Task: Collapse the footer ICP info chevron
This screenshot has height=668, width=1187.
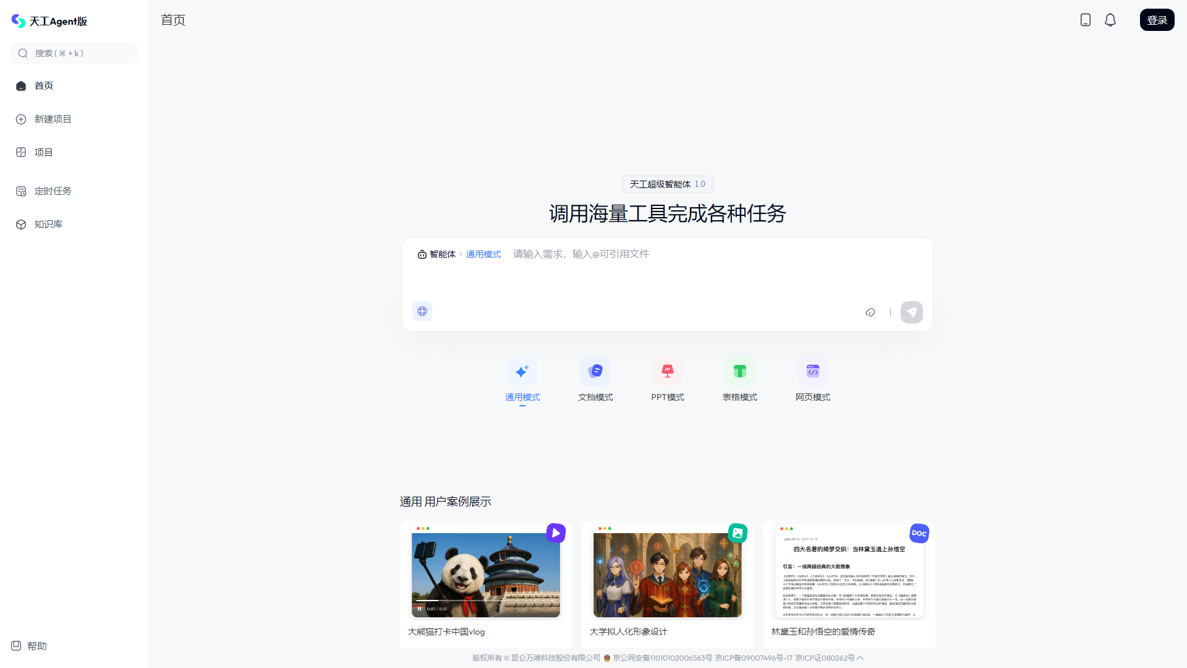Action: click(861, 658)
